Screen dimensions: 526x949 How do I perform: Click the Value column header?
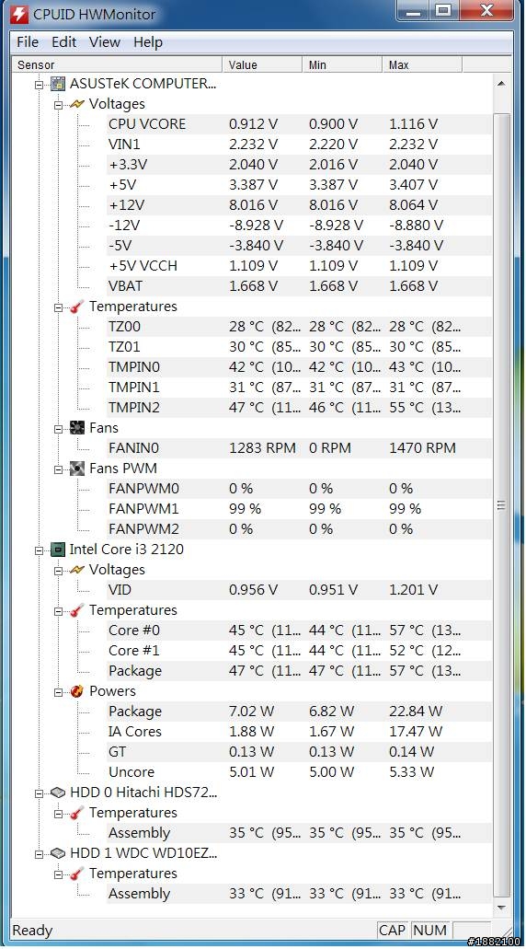262,64
